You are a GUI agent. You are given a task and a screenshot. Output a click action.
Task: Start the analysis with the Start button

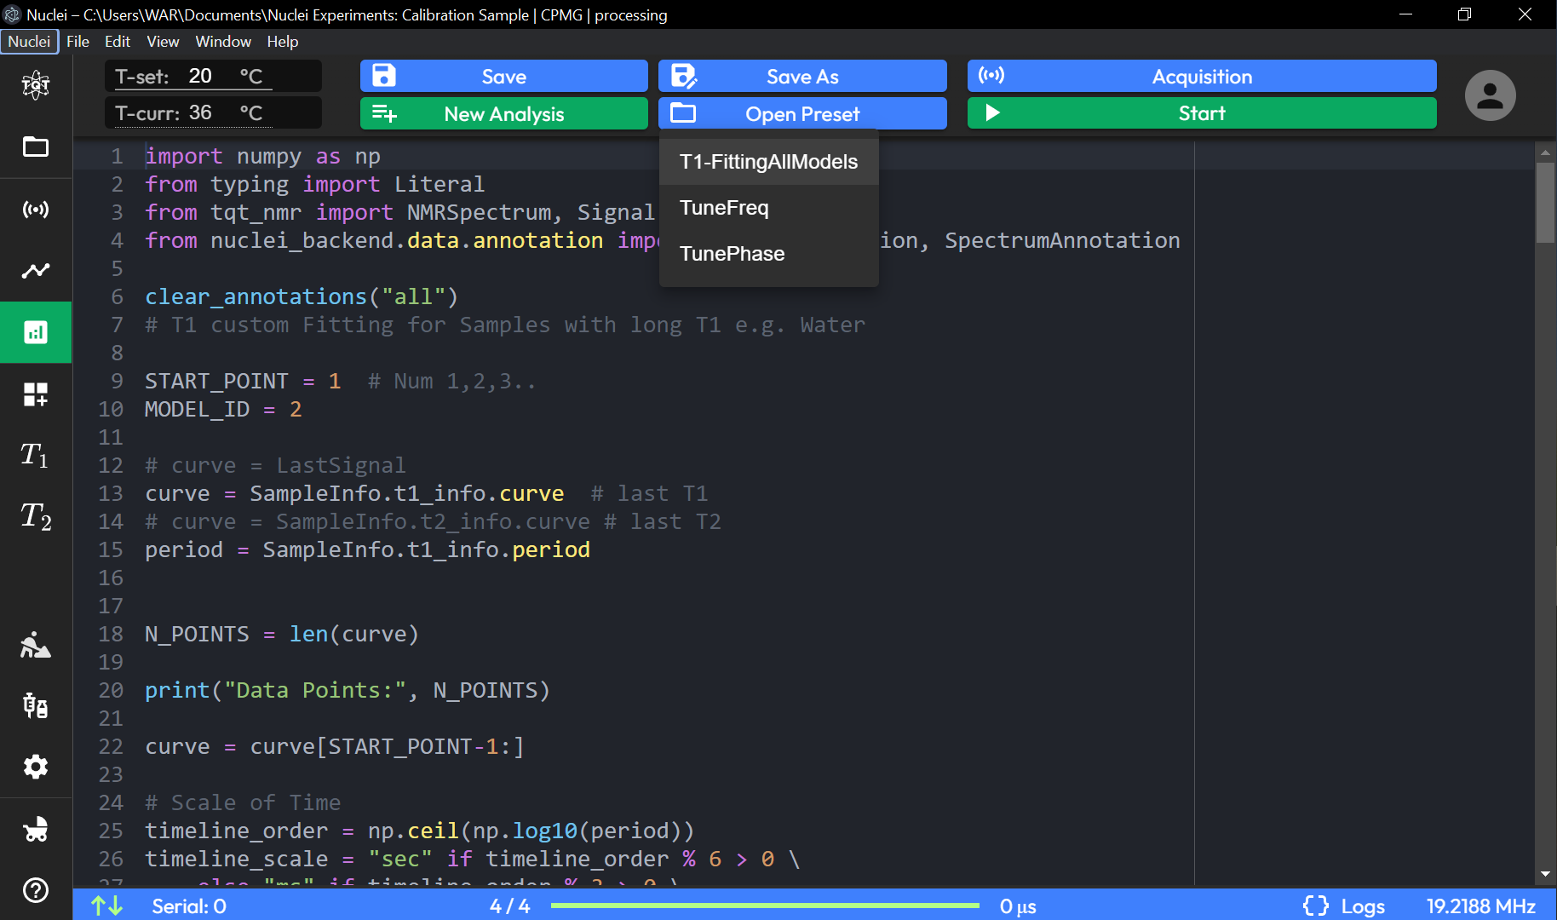tap(1202, 112)
